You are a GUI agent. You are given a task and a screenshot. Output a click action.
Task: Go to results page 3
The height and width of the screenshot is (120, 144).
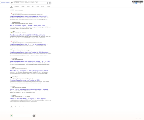coord(19,106)
